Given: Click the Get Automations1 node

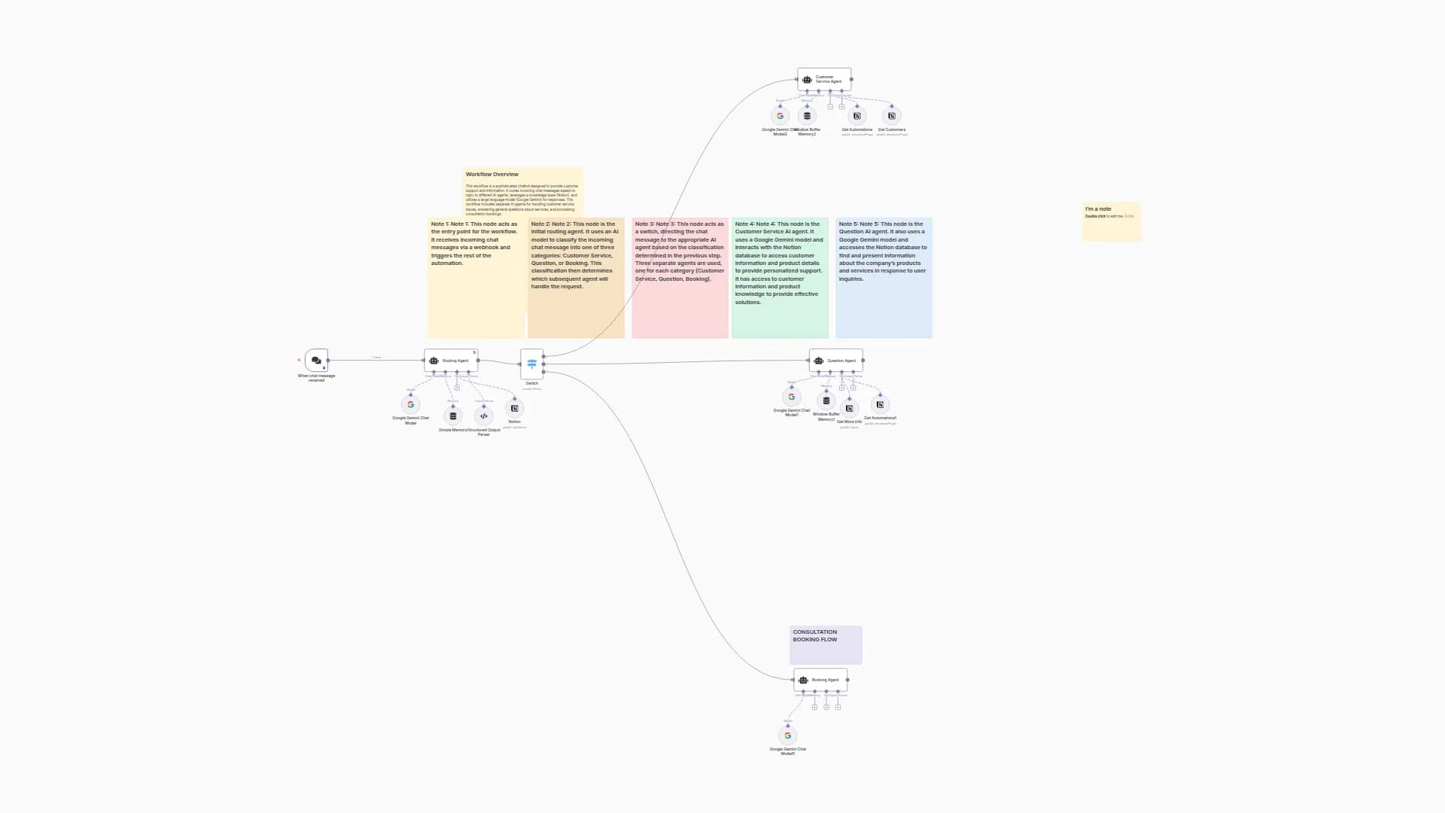Looking at the screenshot, I should coord(880,405).
